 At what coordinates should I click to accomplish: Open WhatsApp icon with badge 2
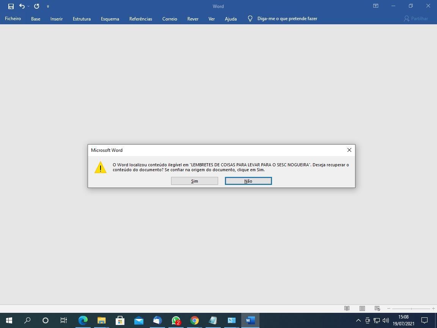pyautogui.click(x=176, y=320)
